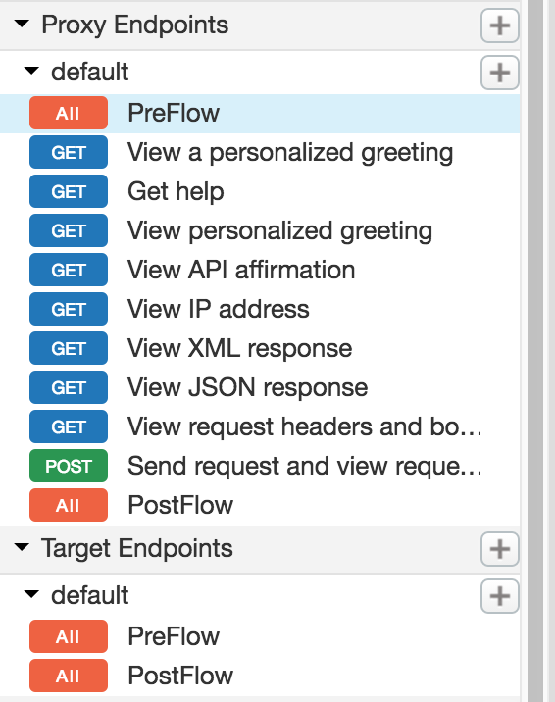Click the Target Endpoints heading

pyautogui.click(x=137, y=548)
